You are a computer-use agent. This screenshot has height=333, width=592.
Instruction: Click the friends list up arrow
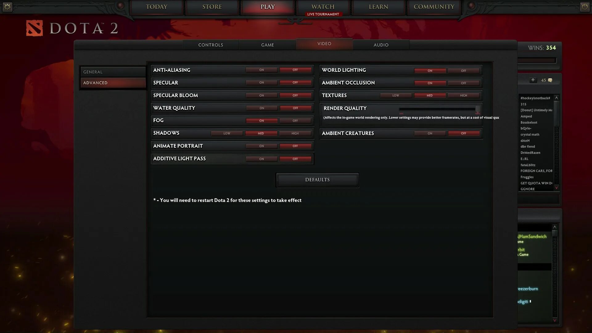[557, 98]
